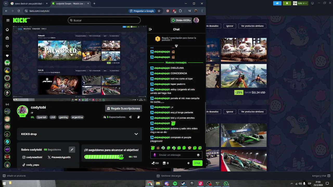333x187 pixels.
Task: Open the Kick hamburger menu
Action: (8, 20)
